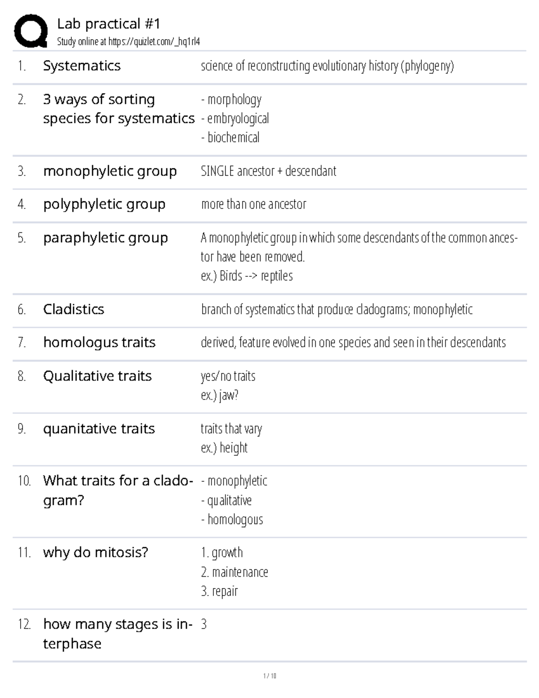The width and height of the screenshot is (539, 698).
Task: Click the Quizlet Q logo
Action: (x=31, y=31)
